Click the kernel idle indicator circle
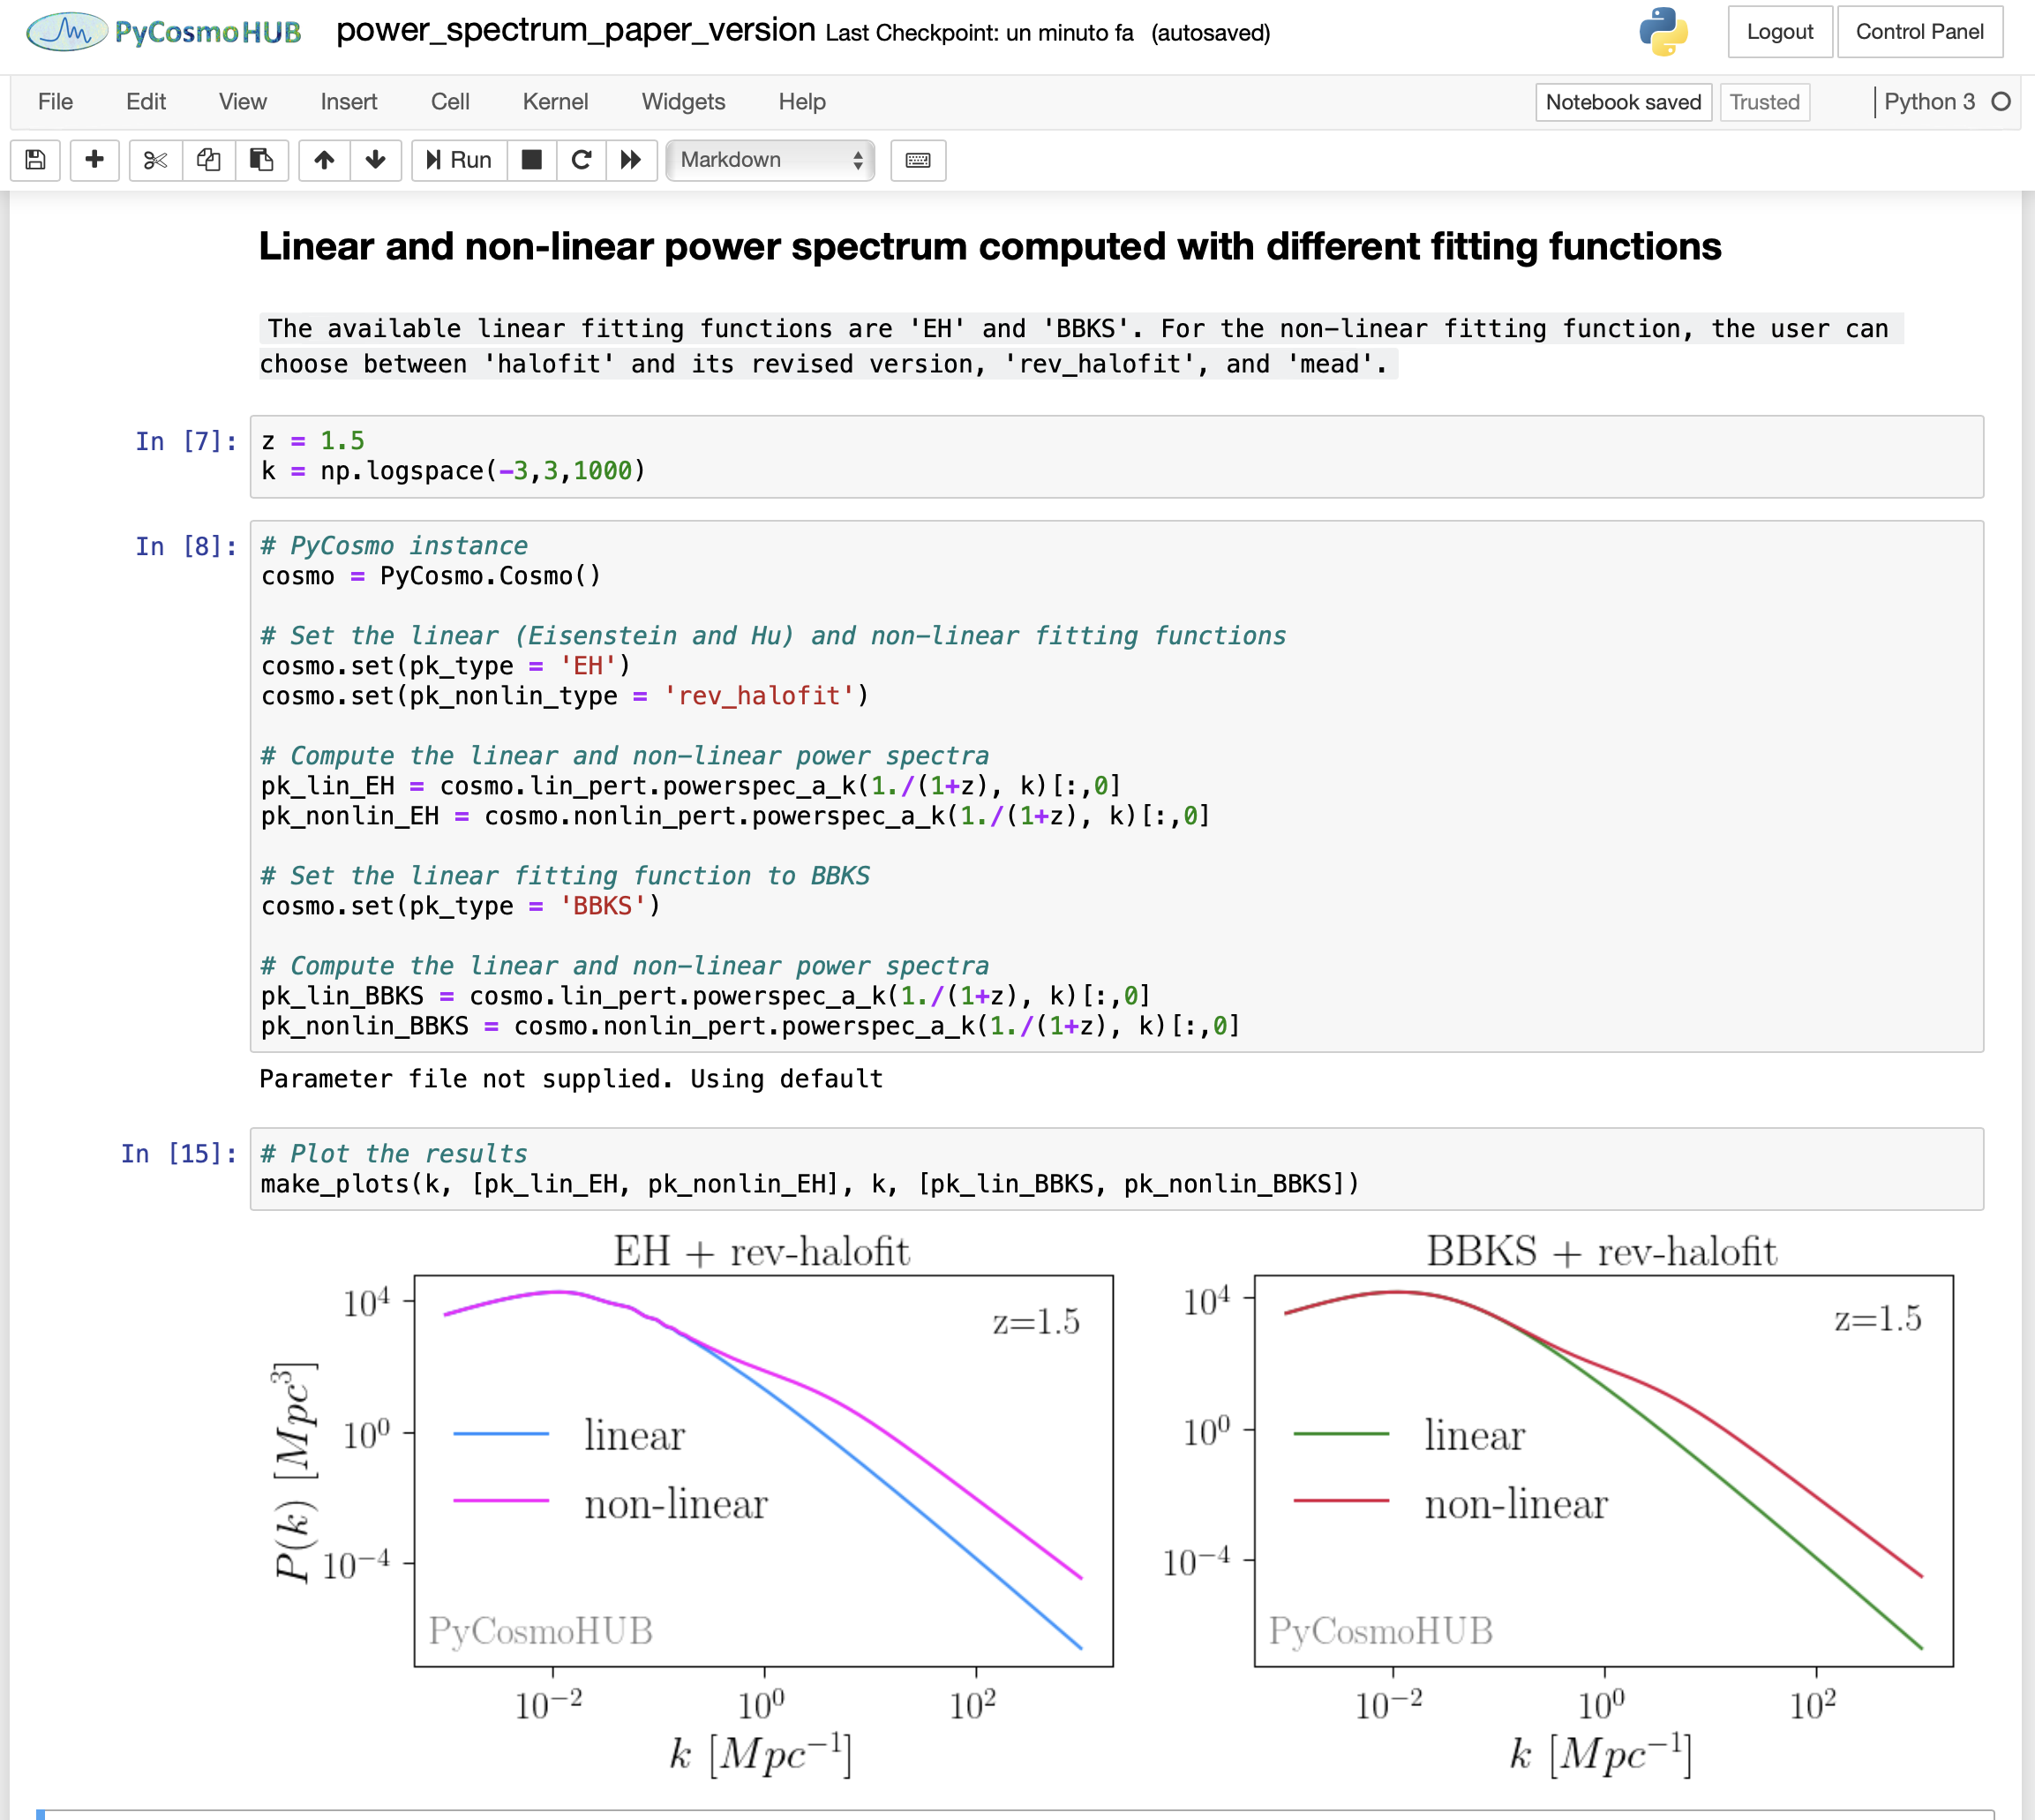This screenshot has width=2035, height=1820. pos(2000,102)
